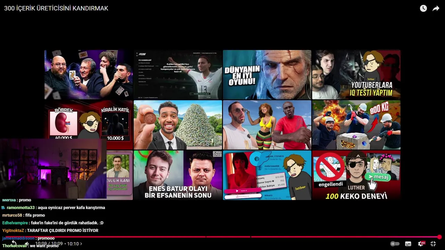The width and height of the screenshot is (445, 250).
Task: Click chat message 'fifa promo' by mrturco58
Action: click(35, 215)
